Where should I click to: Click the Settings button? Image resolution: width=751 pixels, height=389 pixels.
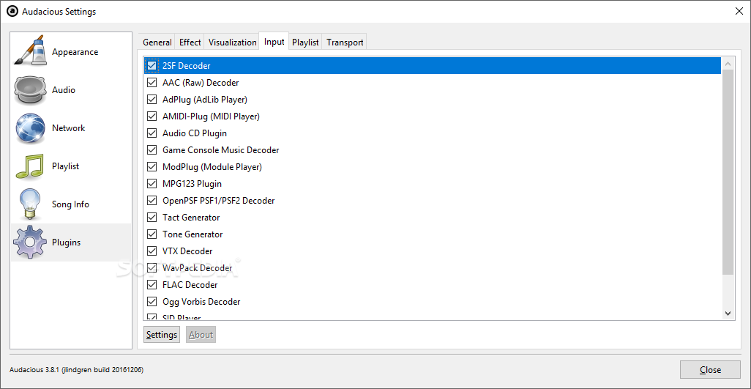[x=162, y=334]
